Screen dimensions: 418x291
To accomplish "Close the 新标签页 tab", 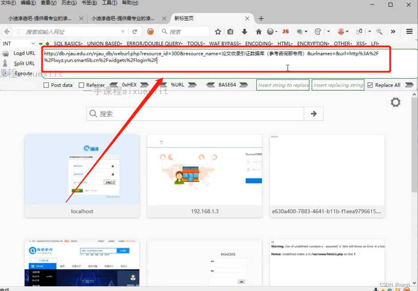I will tap(247, 18).
